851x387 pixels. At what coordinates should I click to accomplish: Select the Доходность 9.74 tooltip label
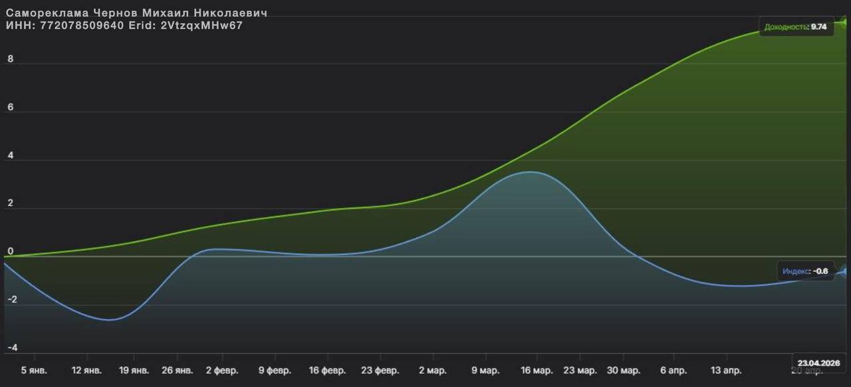796,27
